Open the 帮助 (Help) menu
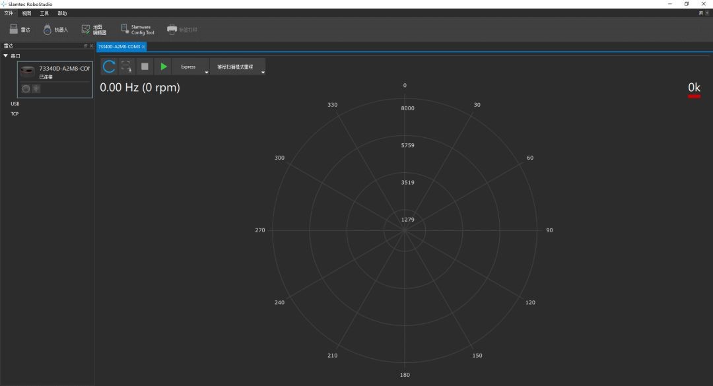713x386 pixels. pyautogui.click(x=62, y=13)
